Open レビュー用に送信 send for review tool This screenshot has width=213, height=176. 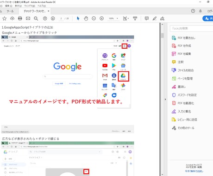[184, 119]
